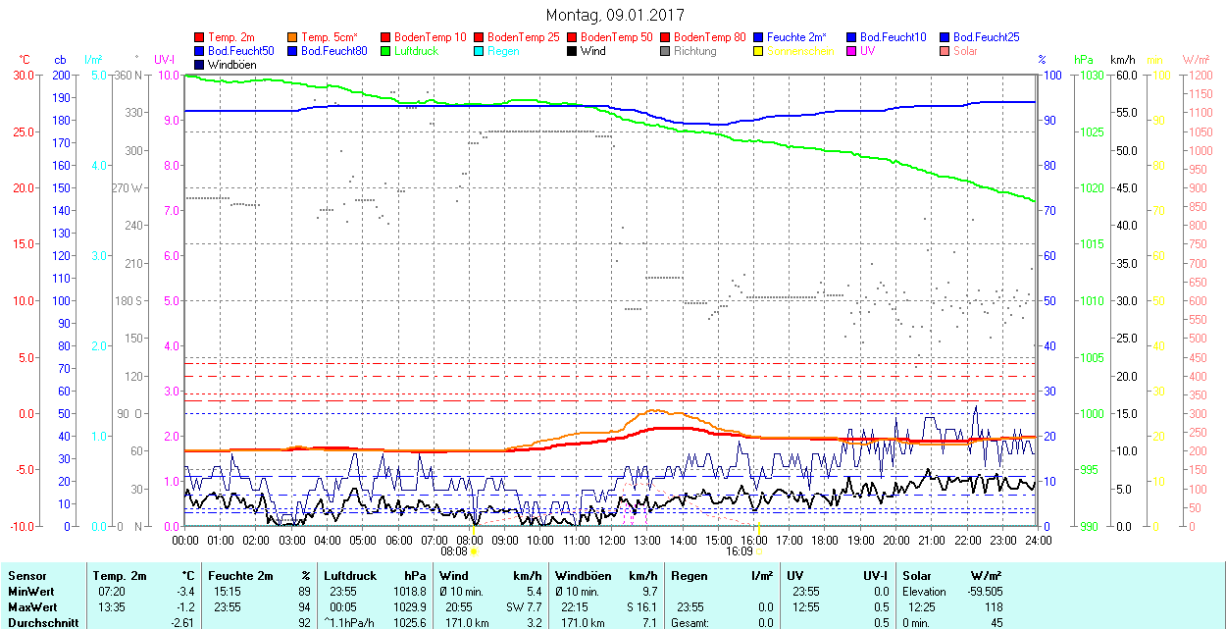Click the MaxWert row label in table
This screenshot has width=1226, height=629.
(x=31, y=607)
